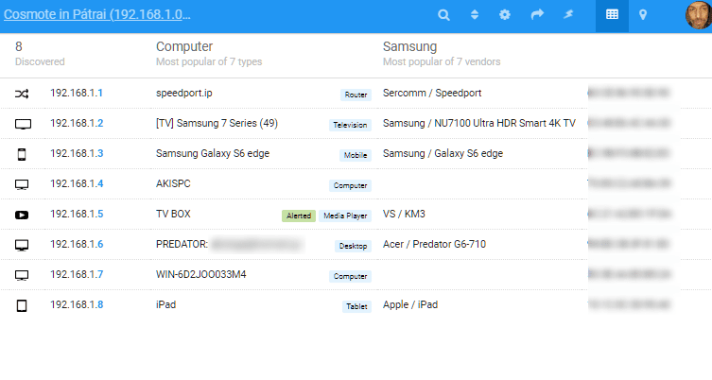Click the Router type badge

click(x=356, y=95)
